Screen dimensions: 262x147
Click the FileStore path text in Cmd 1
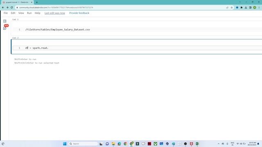click(x=58, y=29)
